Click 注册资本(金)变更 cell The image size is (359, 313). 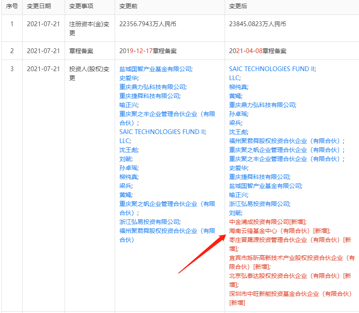click(x=89, y=28)
